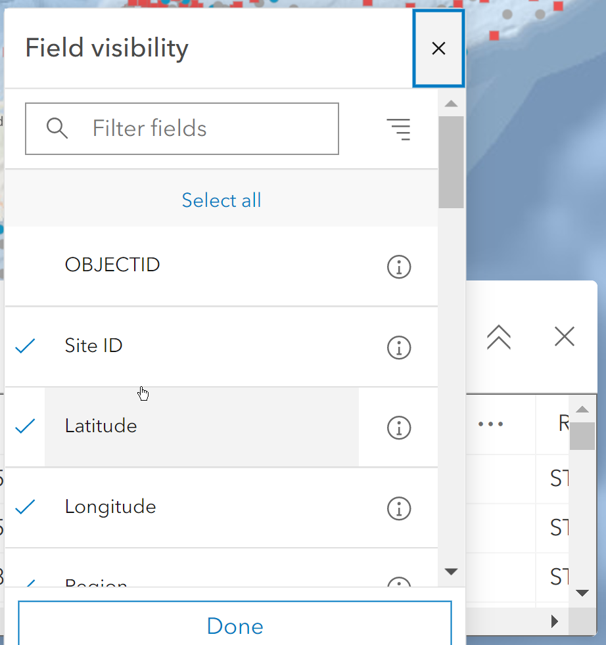Click the search magnifier icon

(x=57, y=129)
